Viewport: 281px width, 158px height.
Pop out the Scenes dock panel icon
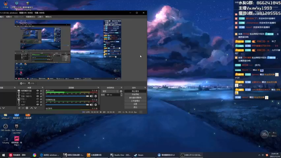pyautogui.click(x=15, y=87)
